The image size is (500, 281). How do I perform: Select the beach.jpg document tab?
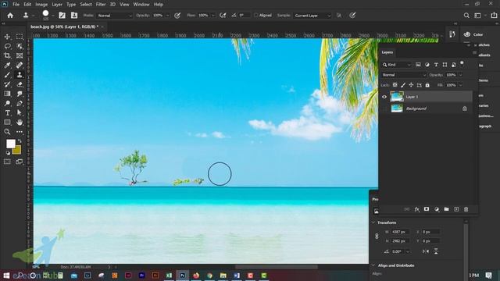[64, 27]
